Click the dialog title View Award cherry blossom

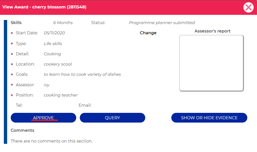click(44, 7)
